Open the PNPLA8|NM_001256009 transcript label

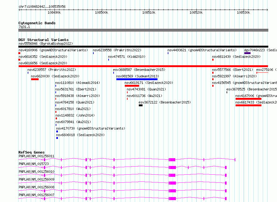[x=36, y=179]
